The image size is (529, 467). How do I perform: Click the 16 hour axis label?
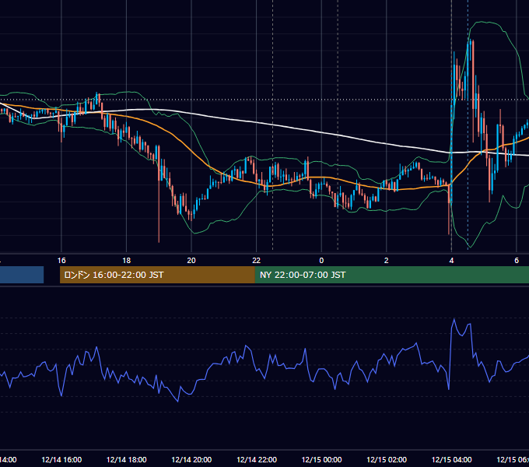click(61, 261)
